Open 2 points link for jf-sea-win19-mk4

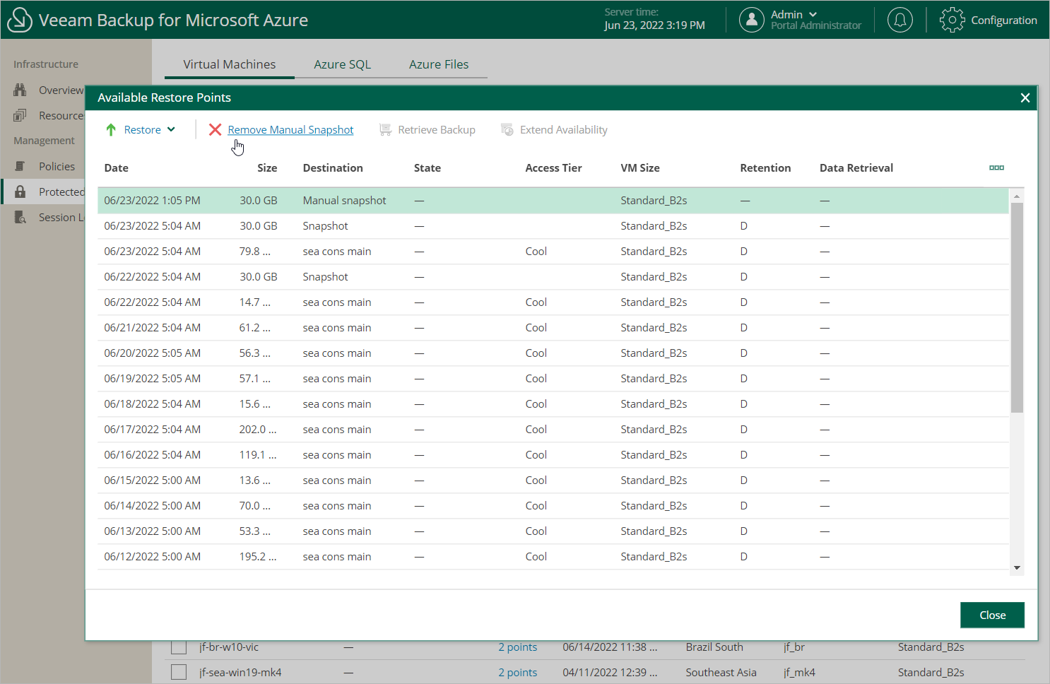518,673
